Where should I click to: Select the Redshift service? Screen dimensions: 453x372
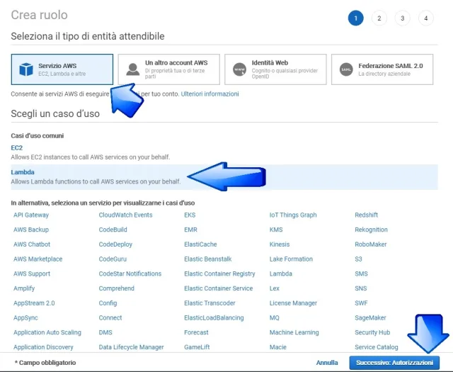click(367, 215)
